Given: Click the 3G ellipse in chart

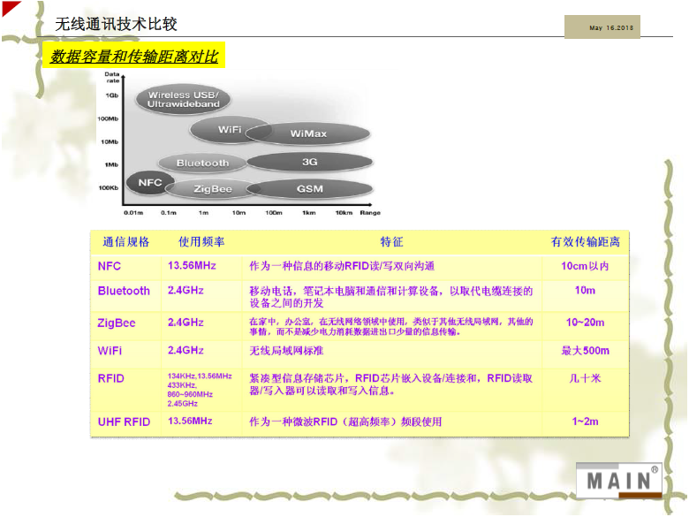Looking at the screenshot, I should click(310, 163).
